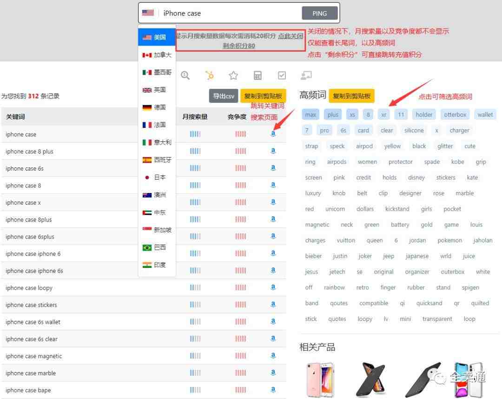Open Amazon icon for 'iphone case iphone 6s'

tap(273, 270)
